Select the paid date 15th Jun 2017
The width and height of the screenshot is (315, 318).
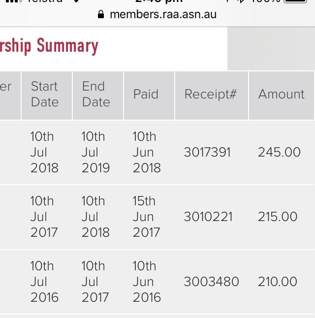click(x=147, y=217)
